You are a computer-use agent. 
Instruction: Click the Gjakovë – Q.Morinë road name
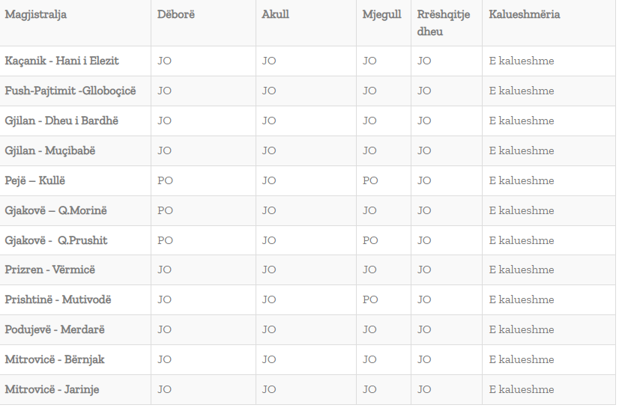[x=55, y=210]
